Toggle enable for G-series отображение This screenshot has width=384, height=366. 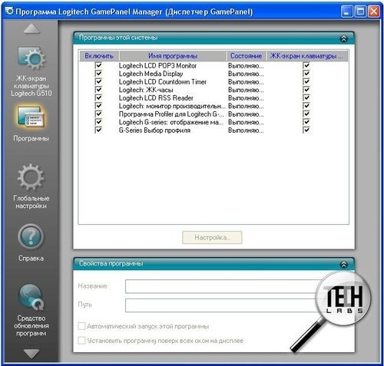pos(98,122)
